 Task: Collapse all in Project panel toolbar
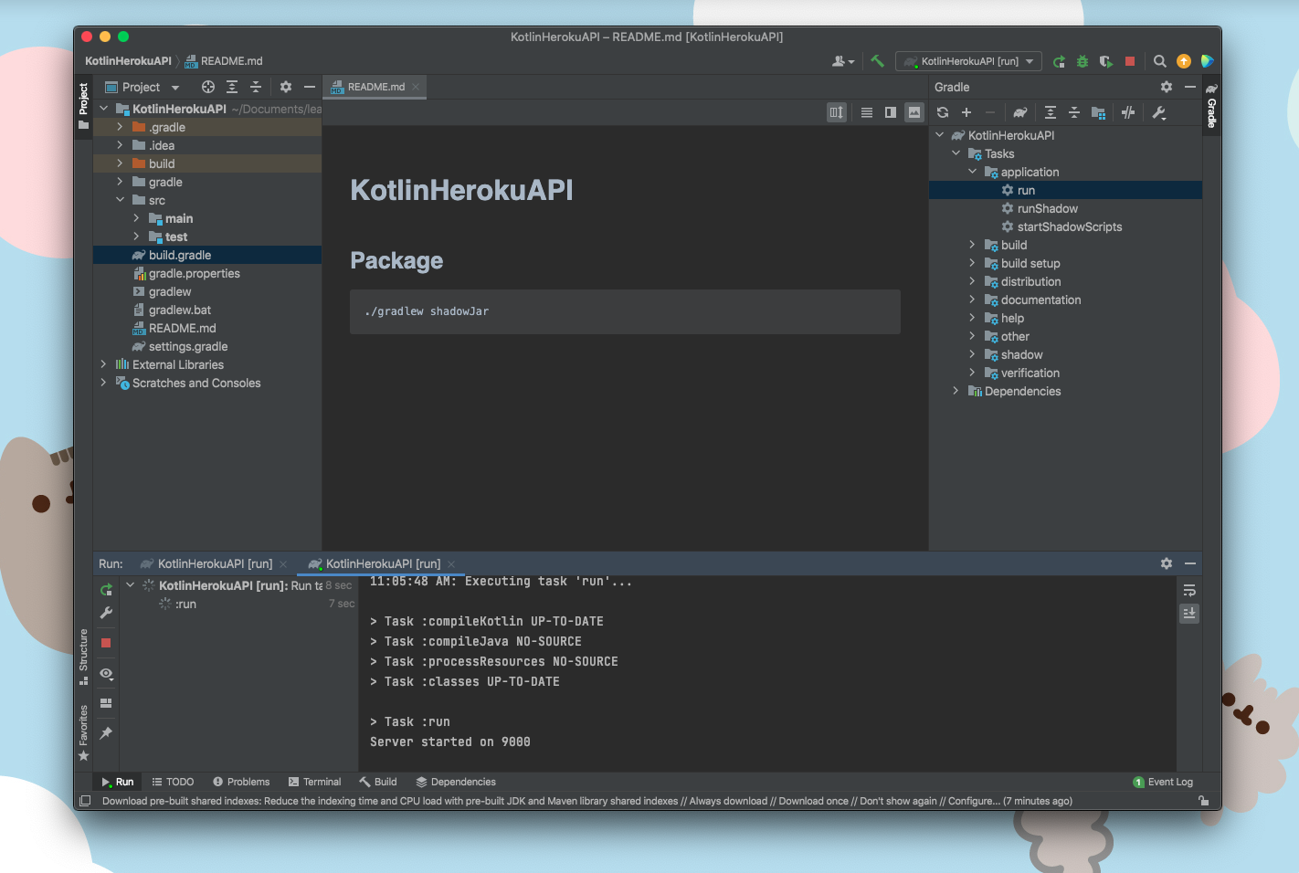(x=256, y=87)
